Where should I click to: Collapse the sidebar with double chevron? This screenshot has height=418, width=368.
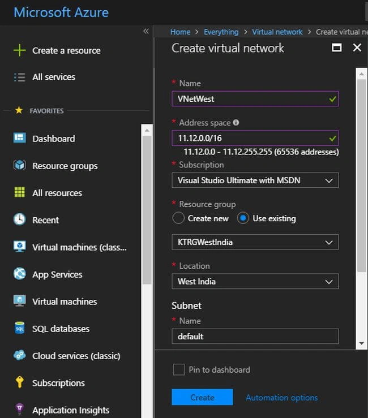coord(146,31)
